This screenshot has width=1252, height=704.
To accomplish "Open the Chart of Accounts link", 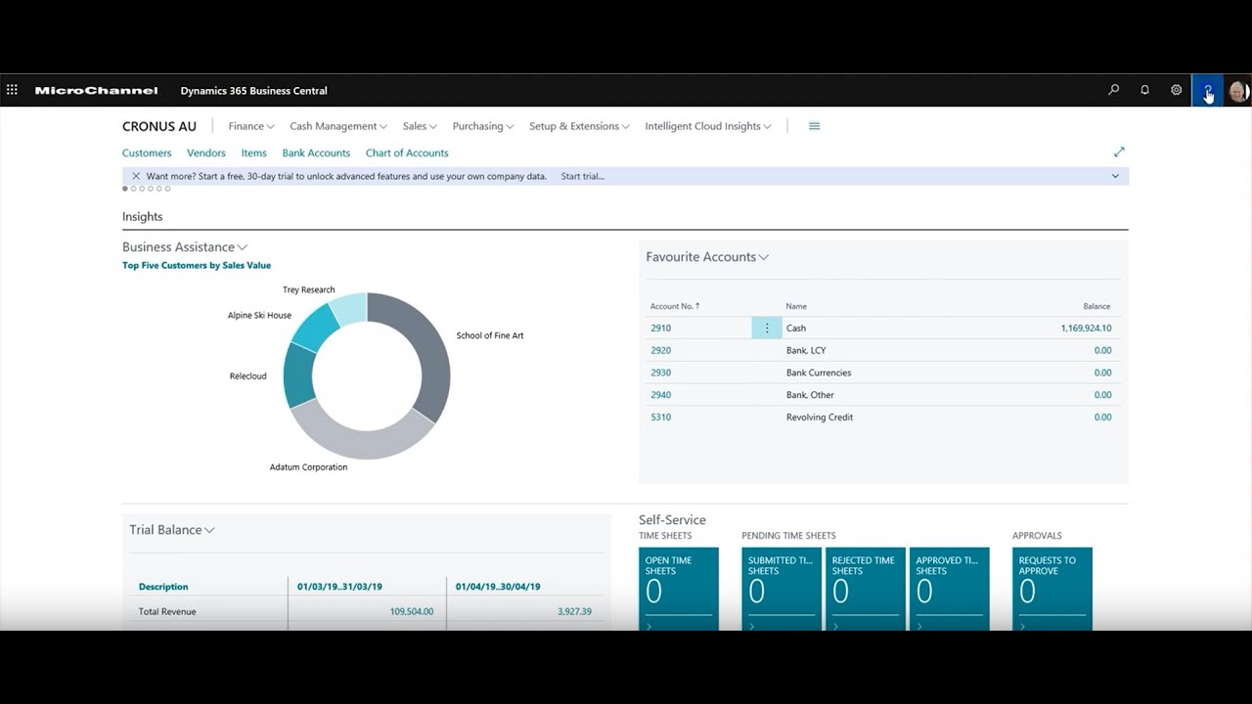I will 407,153.
